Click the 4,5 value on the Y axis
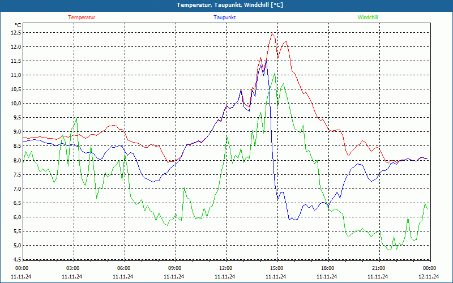 coord(18,259)
